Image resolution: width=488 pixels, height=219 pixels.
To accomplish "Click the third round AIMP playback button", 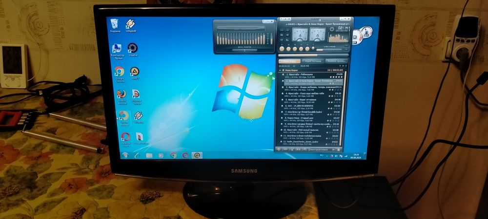I will [295, 49].
